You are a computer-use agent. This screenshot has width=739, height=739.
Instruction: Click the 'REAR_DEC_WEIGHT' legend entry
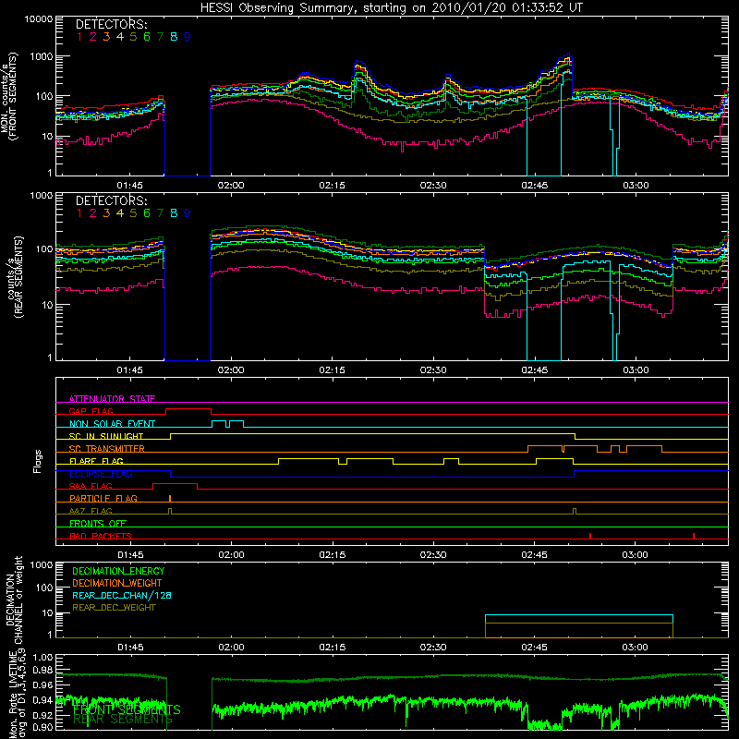point(114,608)
